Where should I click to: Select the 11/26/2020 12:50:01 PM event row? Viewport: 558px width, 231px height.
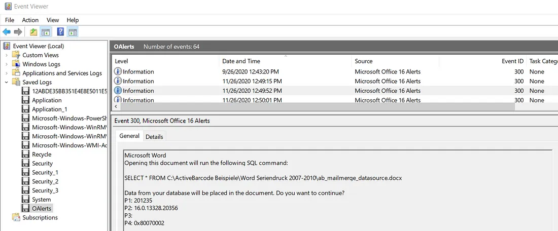tap(335, 100)
